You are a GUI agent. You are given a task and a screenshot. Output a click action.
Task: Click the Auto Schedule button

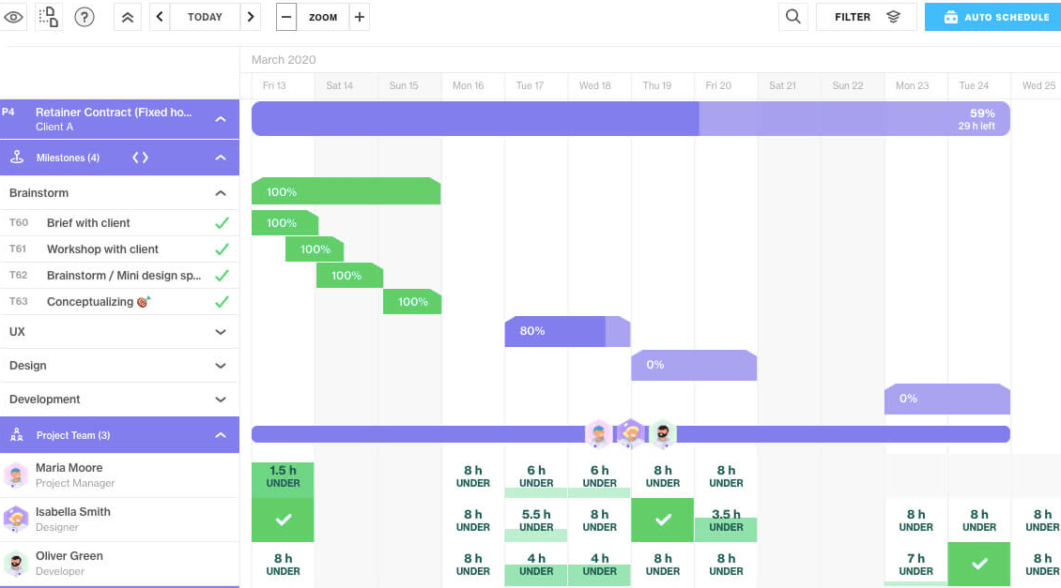pyautogui.click(x=992, y=17)
